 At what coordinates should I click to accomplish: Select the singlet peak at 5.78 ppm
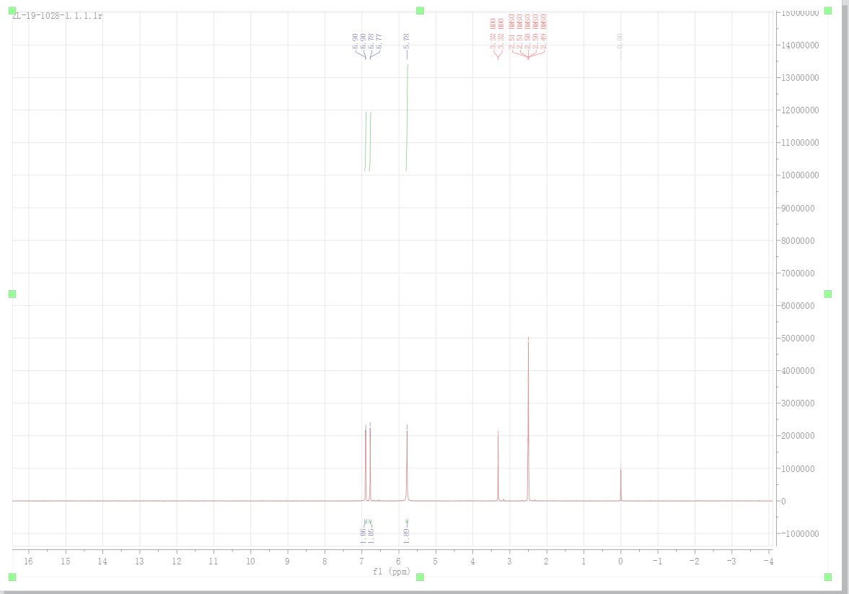pyautogui.click(x=407, y=462)
